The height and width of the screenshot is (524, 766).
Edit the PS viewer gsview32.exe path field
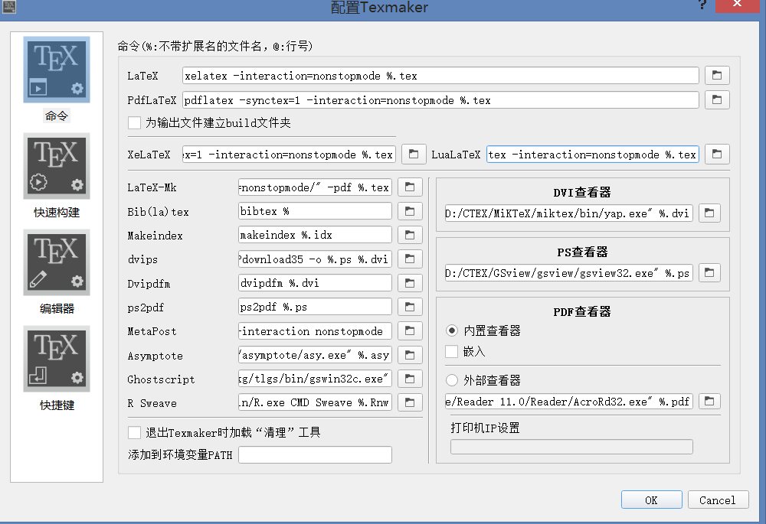[x=568, y=273]
